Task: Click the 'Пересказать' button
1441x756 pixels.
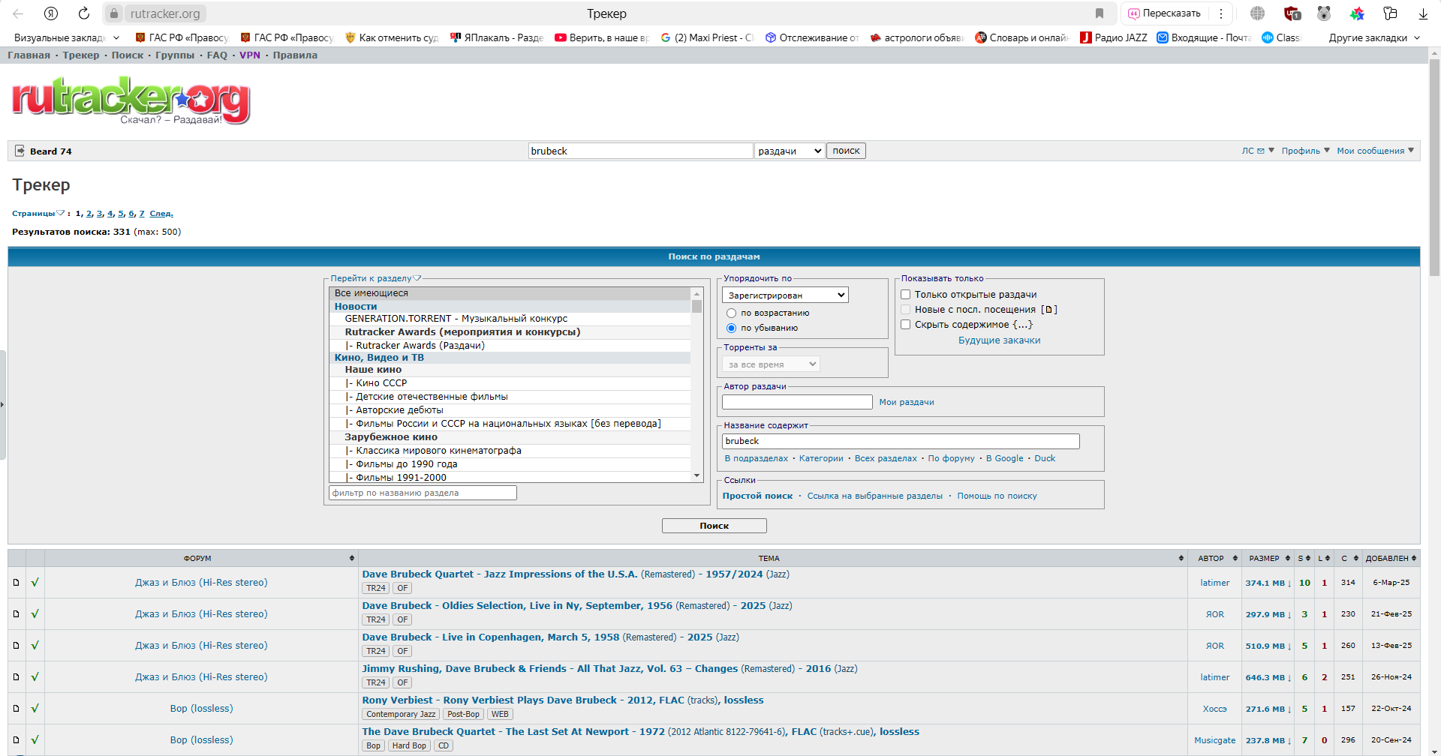Action: point(1165,13)
